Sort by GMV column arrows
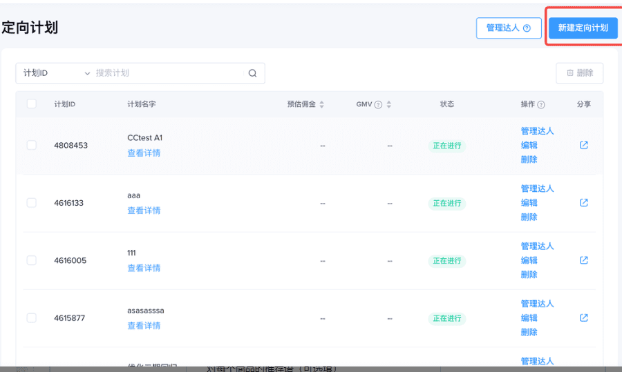 pyautogui.click(x=388, y=104)
